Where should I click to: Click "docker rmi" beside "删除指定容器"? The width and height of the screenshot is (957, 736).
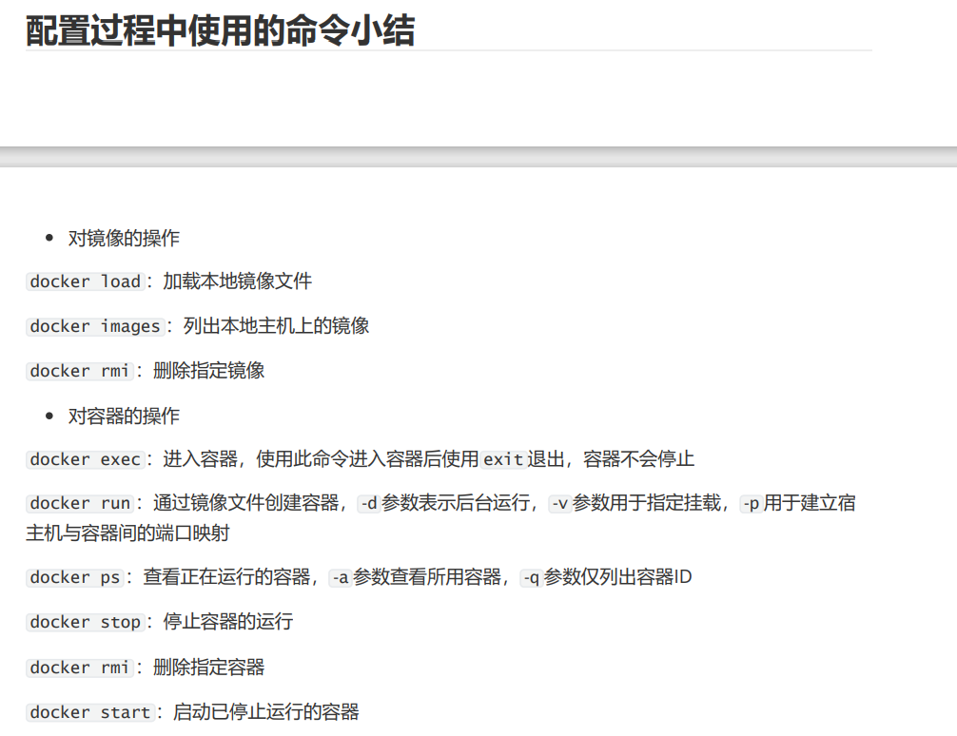[x=80, y=667]
